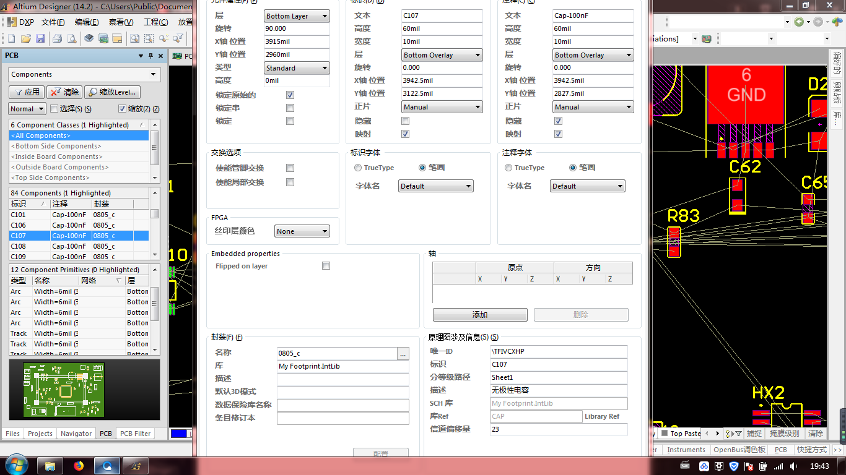Viewport: 846px width, 475px height.
Task: Open the 文件(F) menu
Action: (x=53, y=22)
